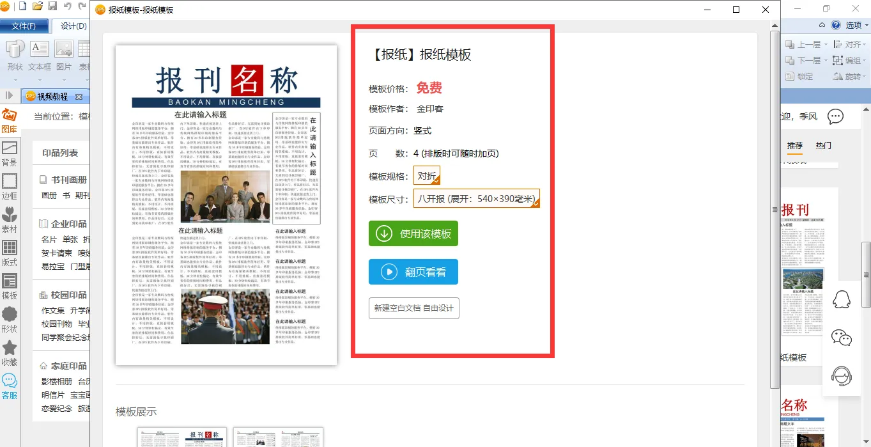Open the 贺卡请柬 category link

coord(57,253)
